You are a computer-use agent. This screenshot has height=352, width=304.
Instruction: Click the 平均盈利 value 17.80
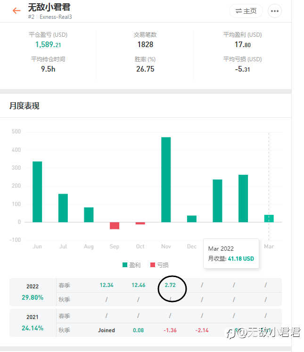tap(243, 44)
